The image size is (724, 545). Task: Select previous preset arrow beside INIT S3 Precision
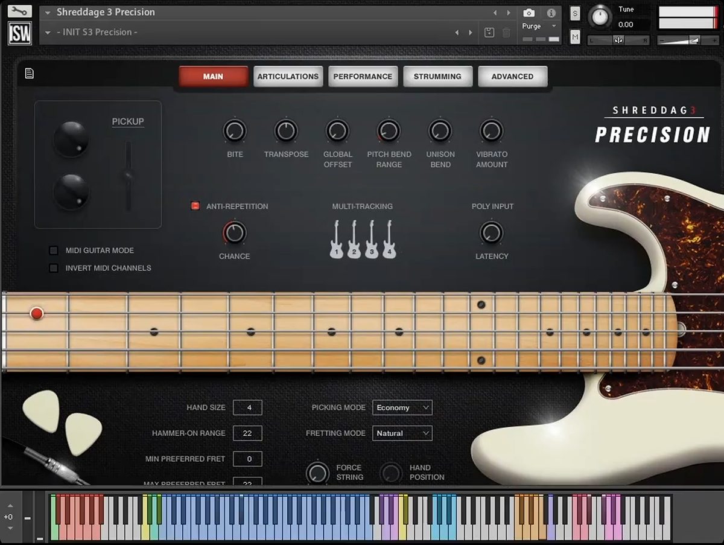click(457, 33)
